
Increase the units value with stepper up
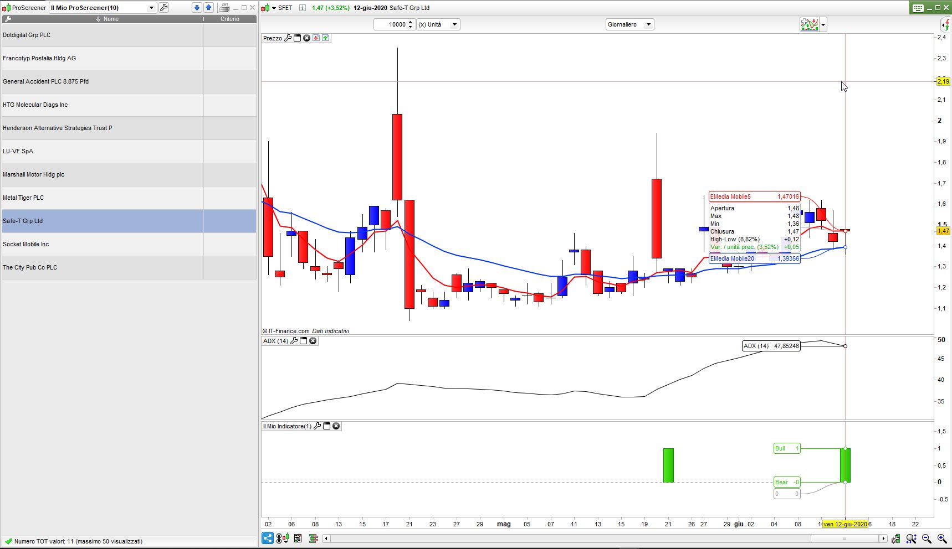[x=411, y=22]
